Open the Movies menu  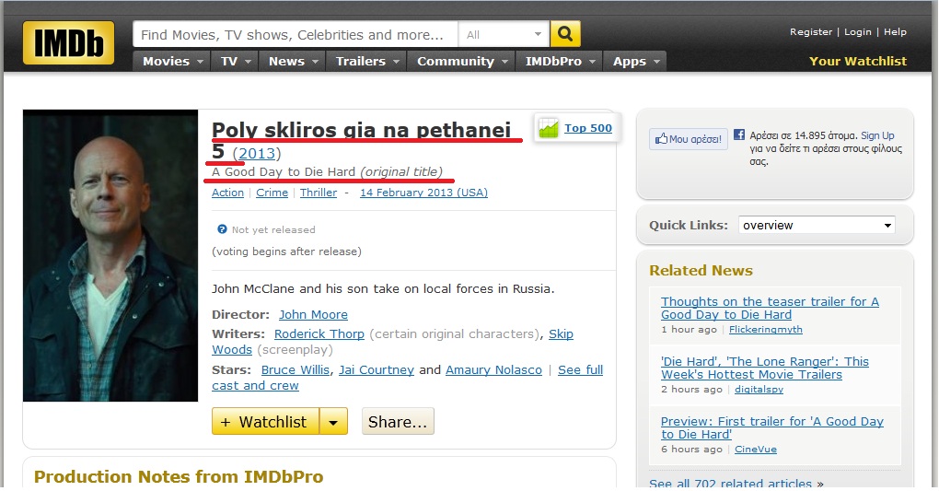(172, 61)
